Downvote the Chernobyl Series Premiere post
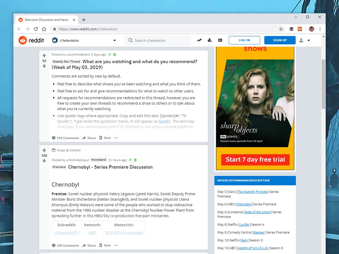 (44, 161)
